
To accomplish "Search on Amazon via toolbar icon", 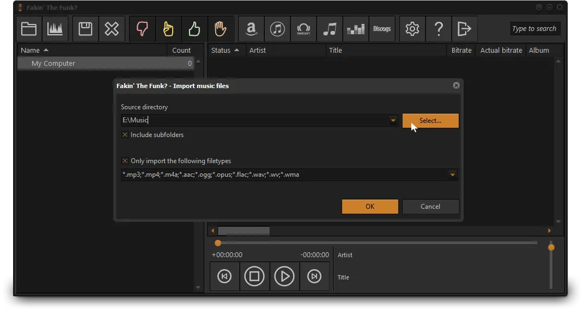I will coord(251,29).
